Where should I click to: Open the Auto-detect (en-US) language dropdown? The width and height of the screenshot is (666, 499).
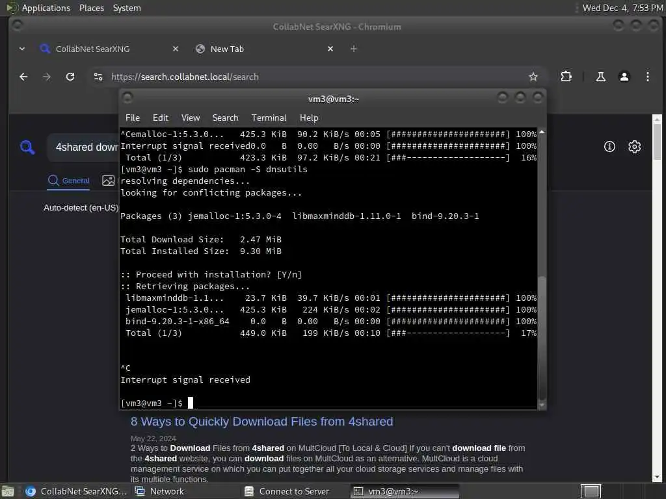click(x=81, y=207)
